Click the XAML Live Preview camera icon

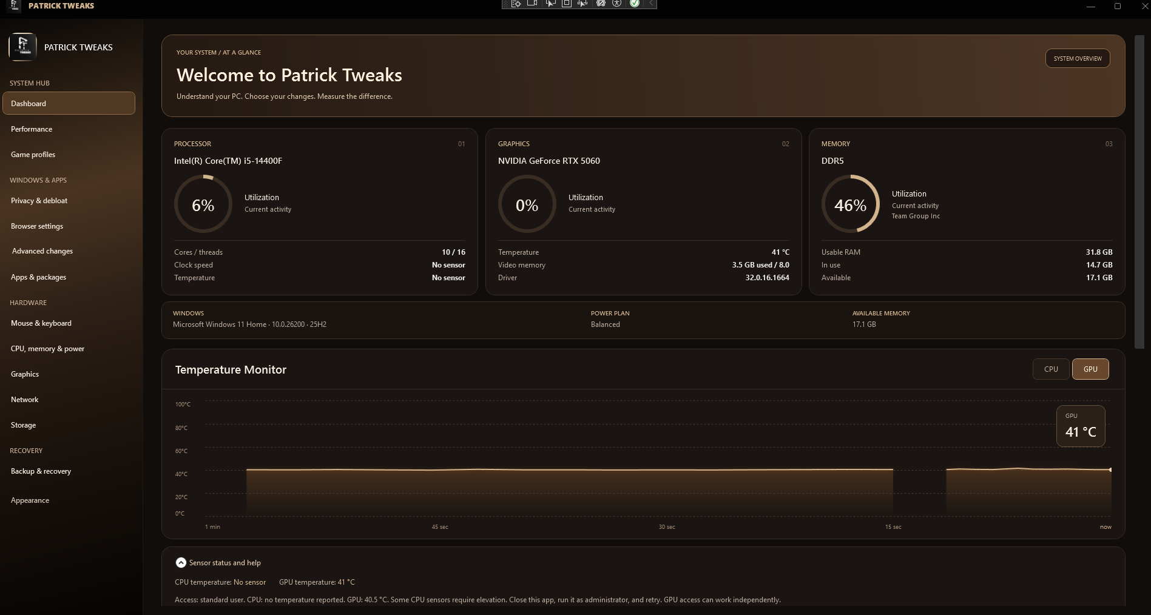point(532,4)
